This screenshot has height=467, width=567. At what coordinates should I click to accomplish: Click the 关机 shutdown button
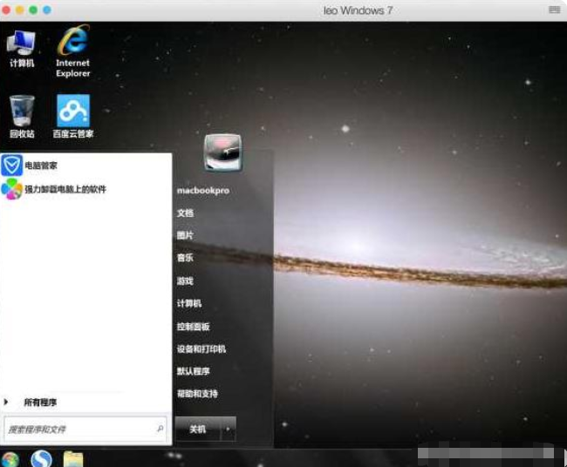(x=198, y=429)
